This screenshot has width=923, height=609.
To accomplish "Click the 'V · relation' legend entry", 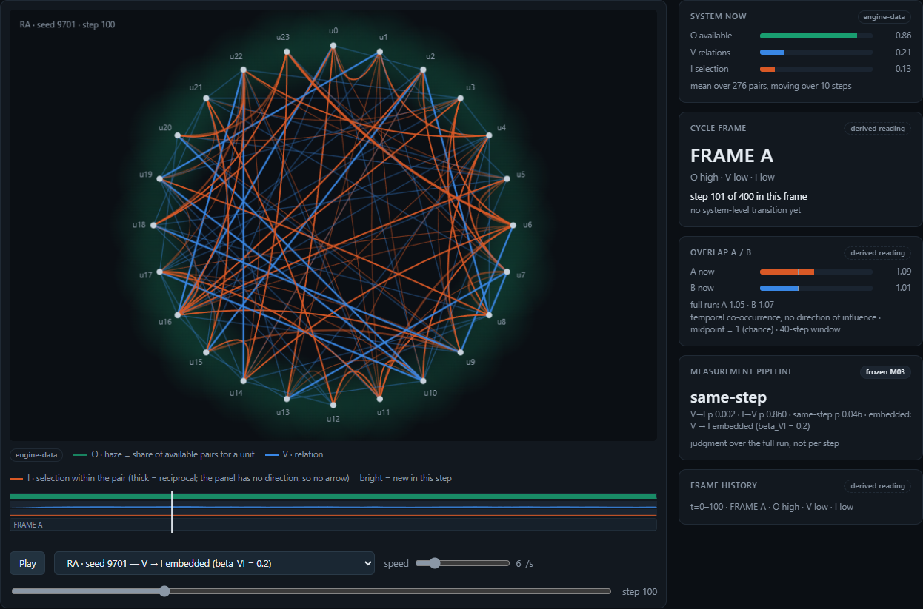I will pyautogui.click(x=294, y=454).
